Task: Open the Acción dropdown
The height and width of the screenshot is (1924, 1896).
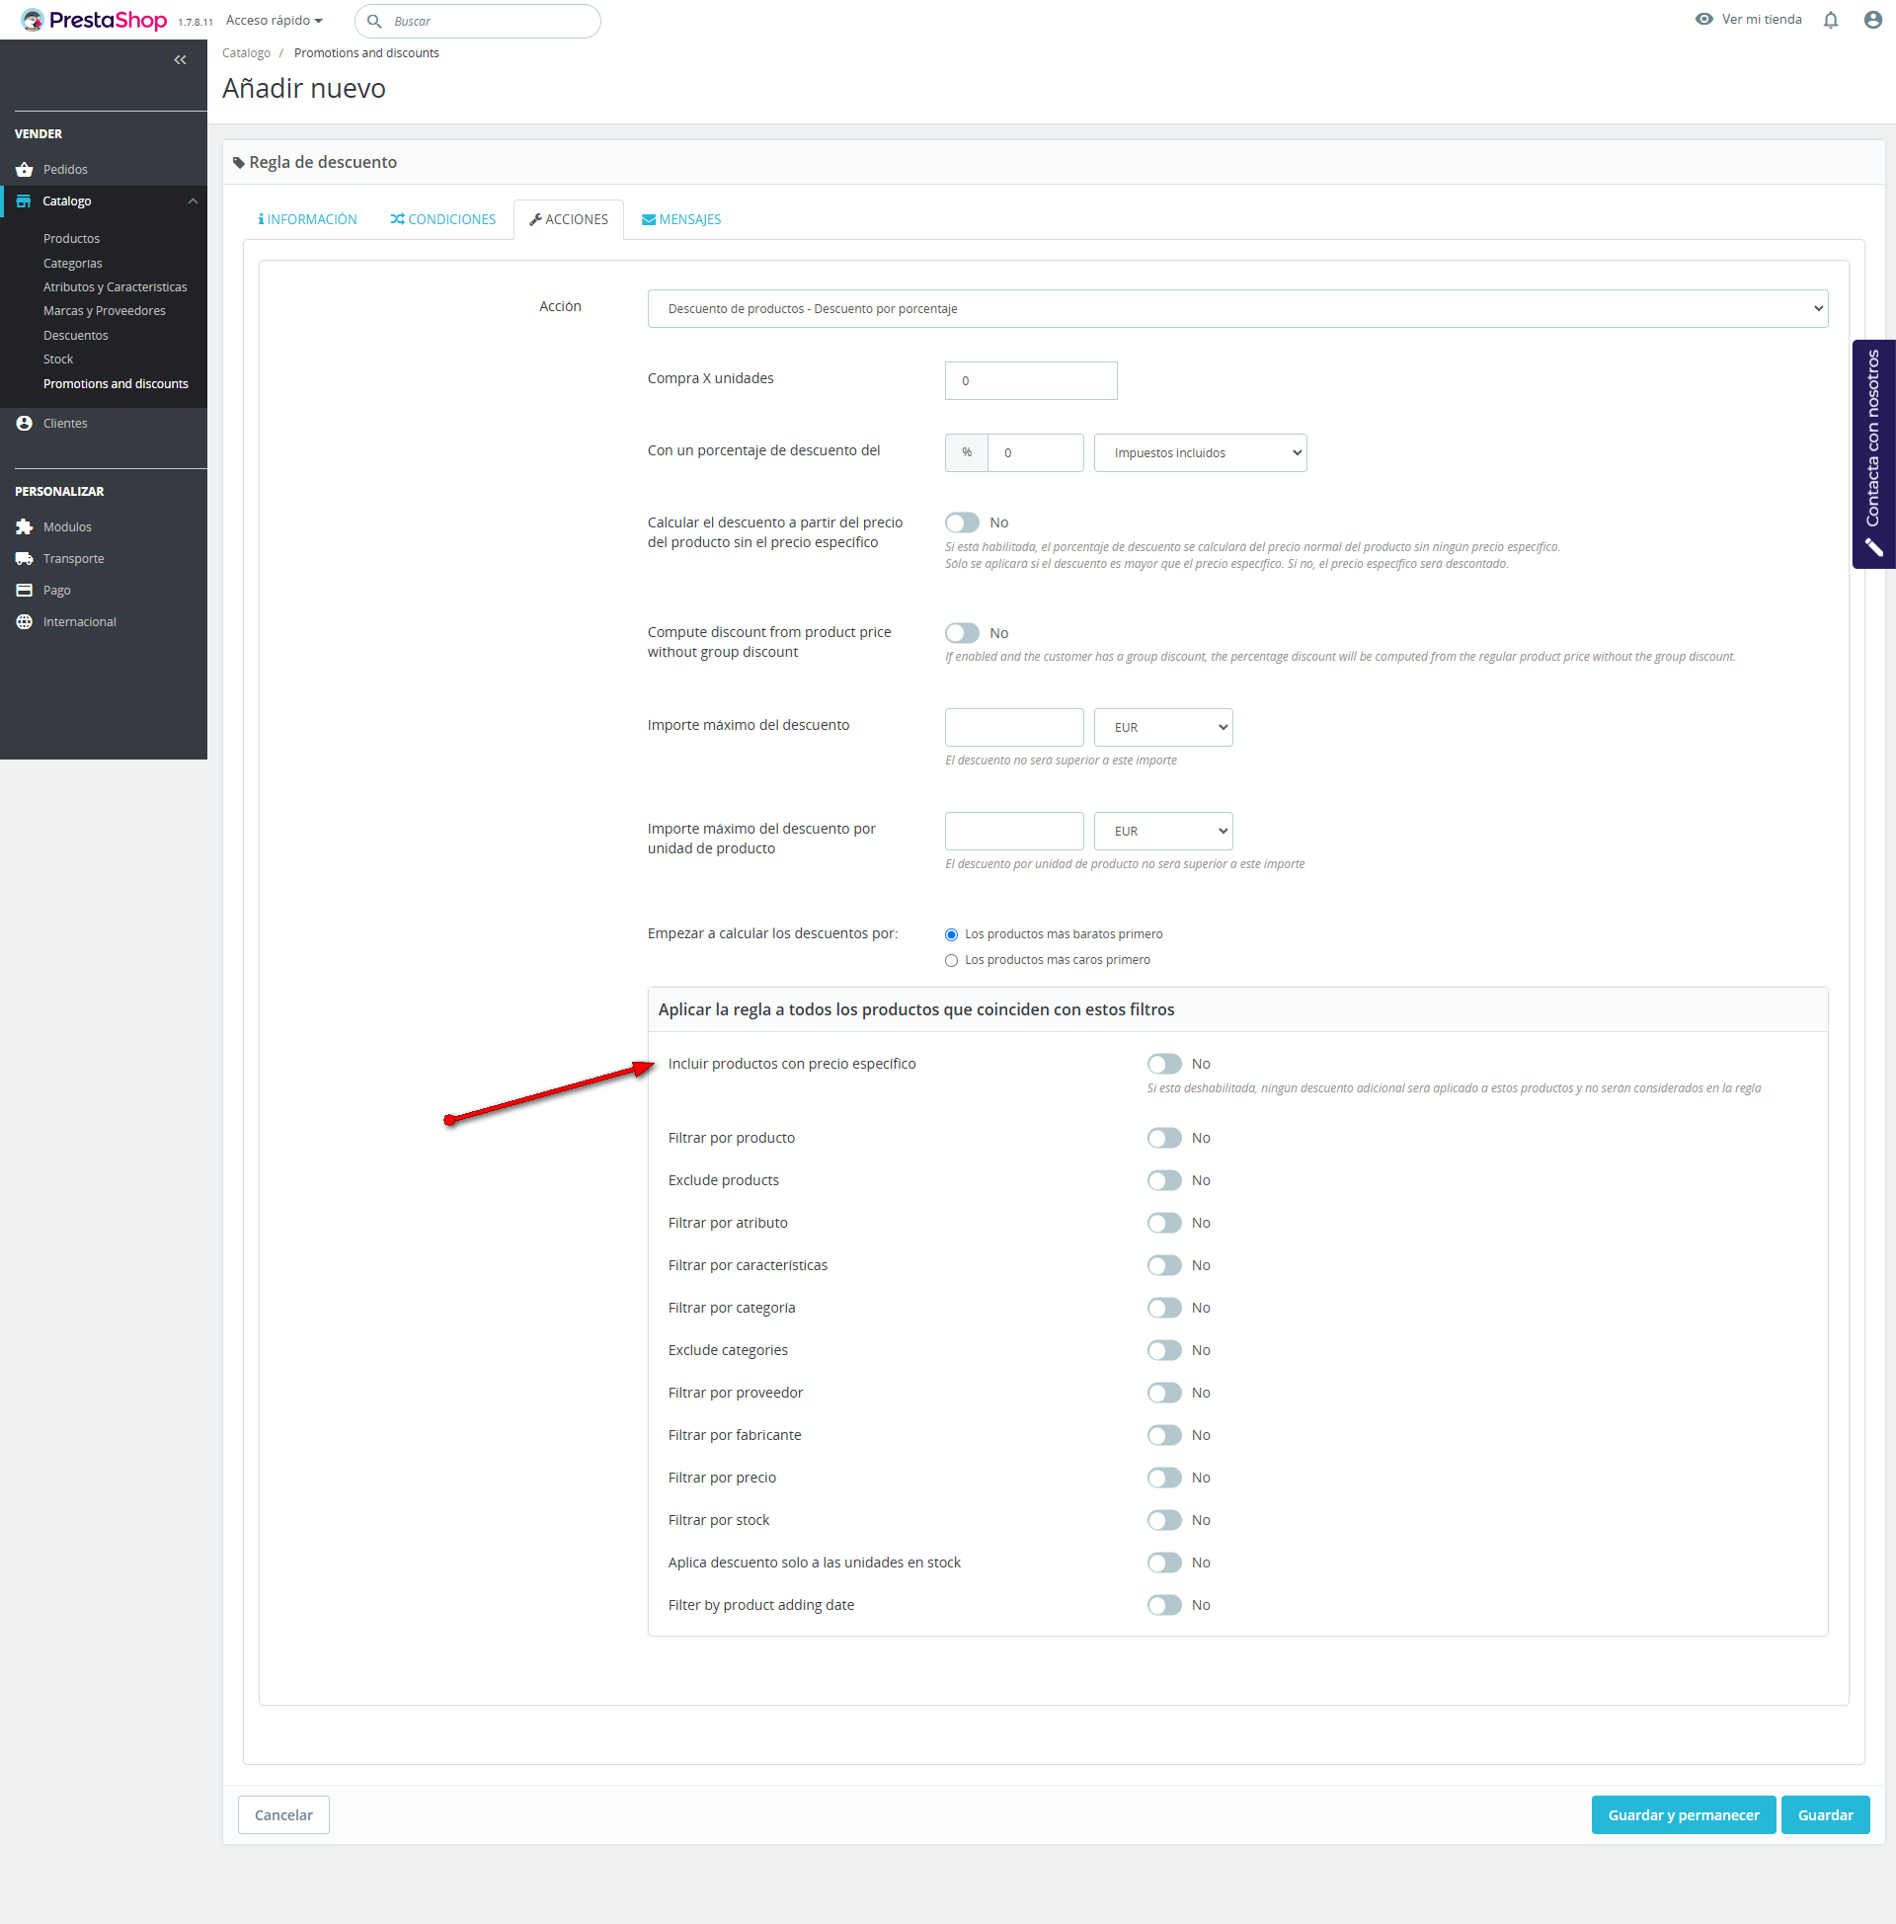Action: [x=1236, y=309]
